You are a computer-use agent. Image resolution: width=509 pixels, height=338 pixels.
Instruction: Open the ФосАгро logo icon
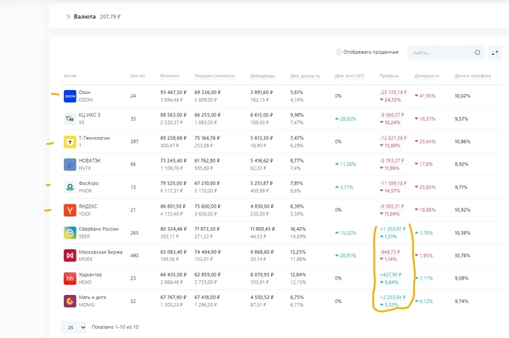coord(70,187)
